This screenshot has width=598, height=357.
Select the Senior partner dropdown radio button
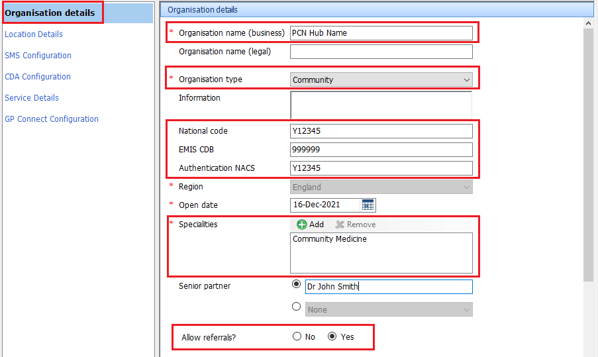296,307
